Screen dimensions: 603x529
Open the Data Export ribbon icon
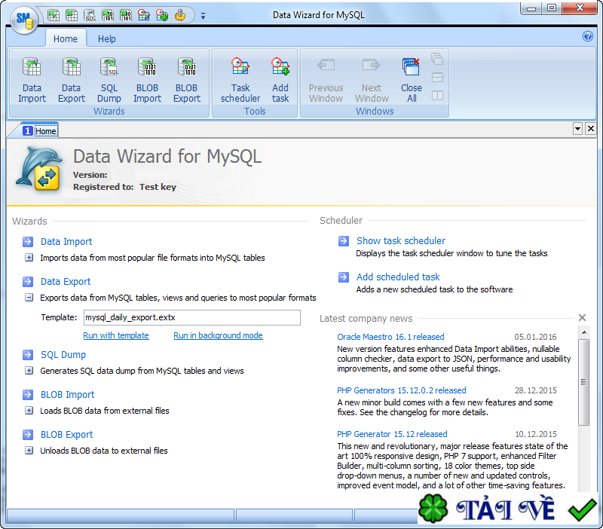click(72, 80)
